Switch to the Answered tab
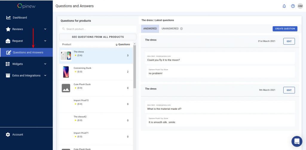306x150 pixels. tap(150, 29)
